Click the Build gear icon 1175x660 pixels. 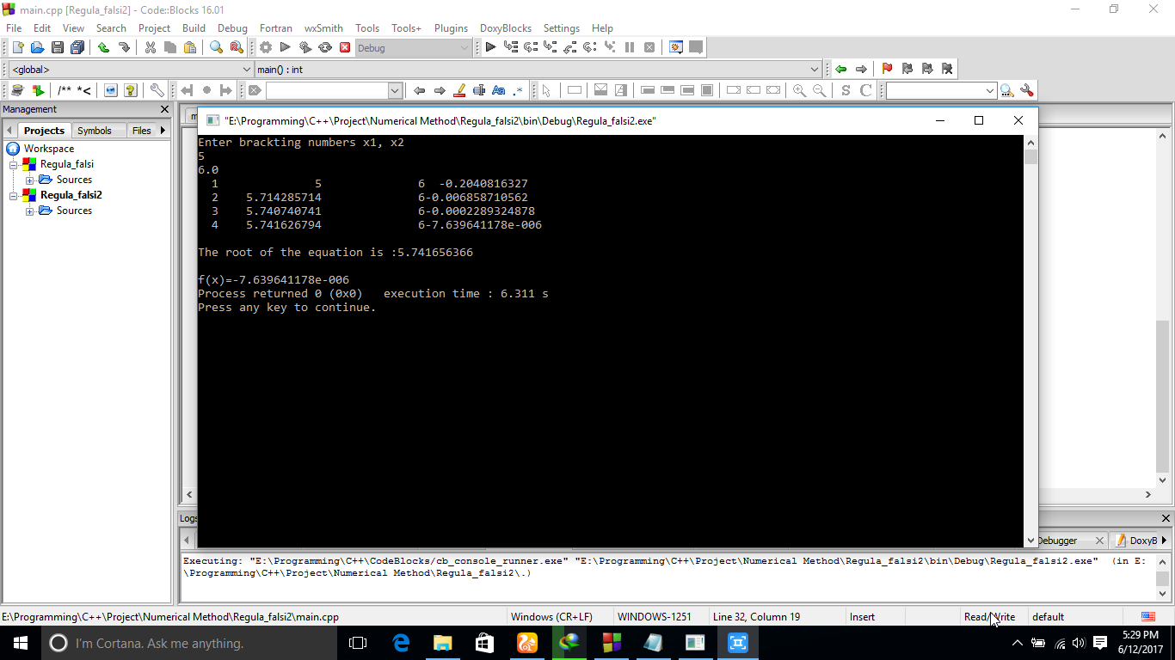click(266, 48)
